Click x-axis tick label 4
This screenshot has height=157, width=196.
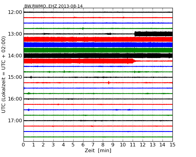[x=63, y=145]
